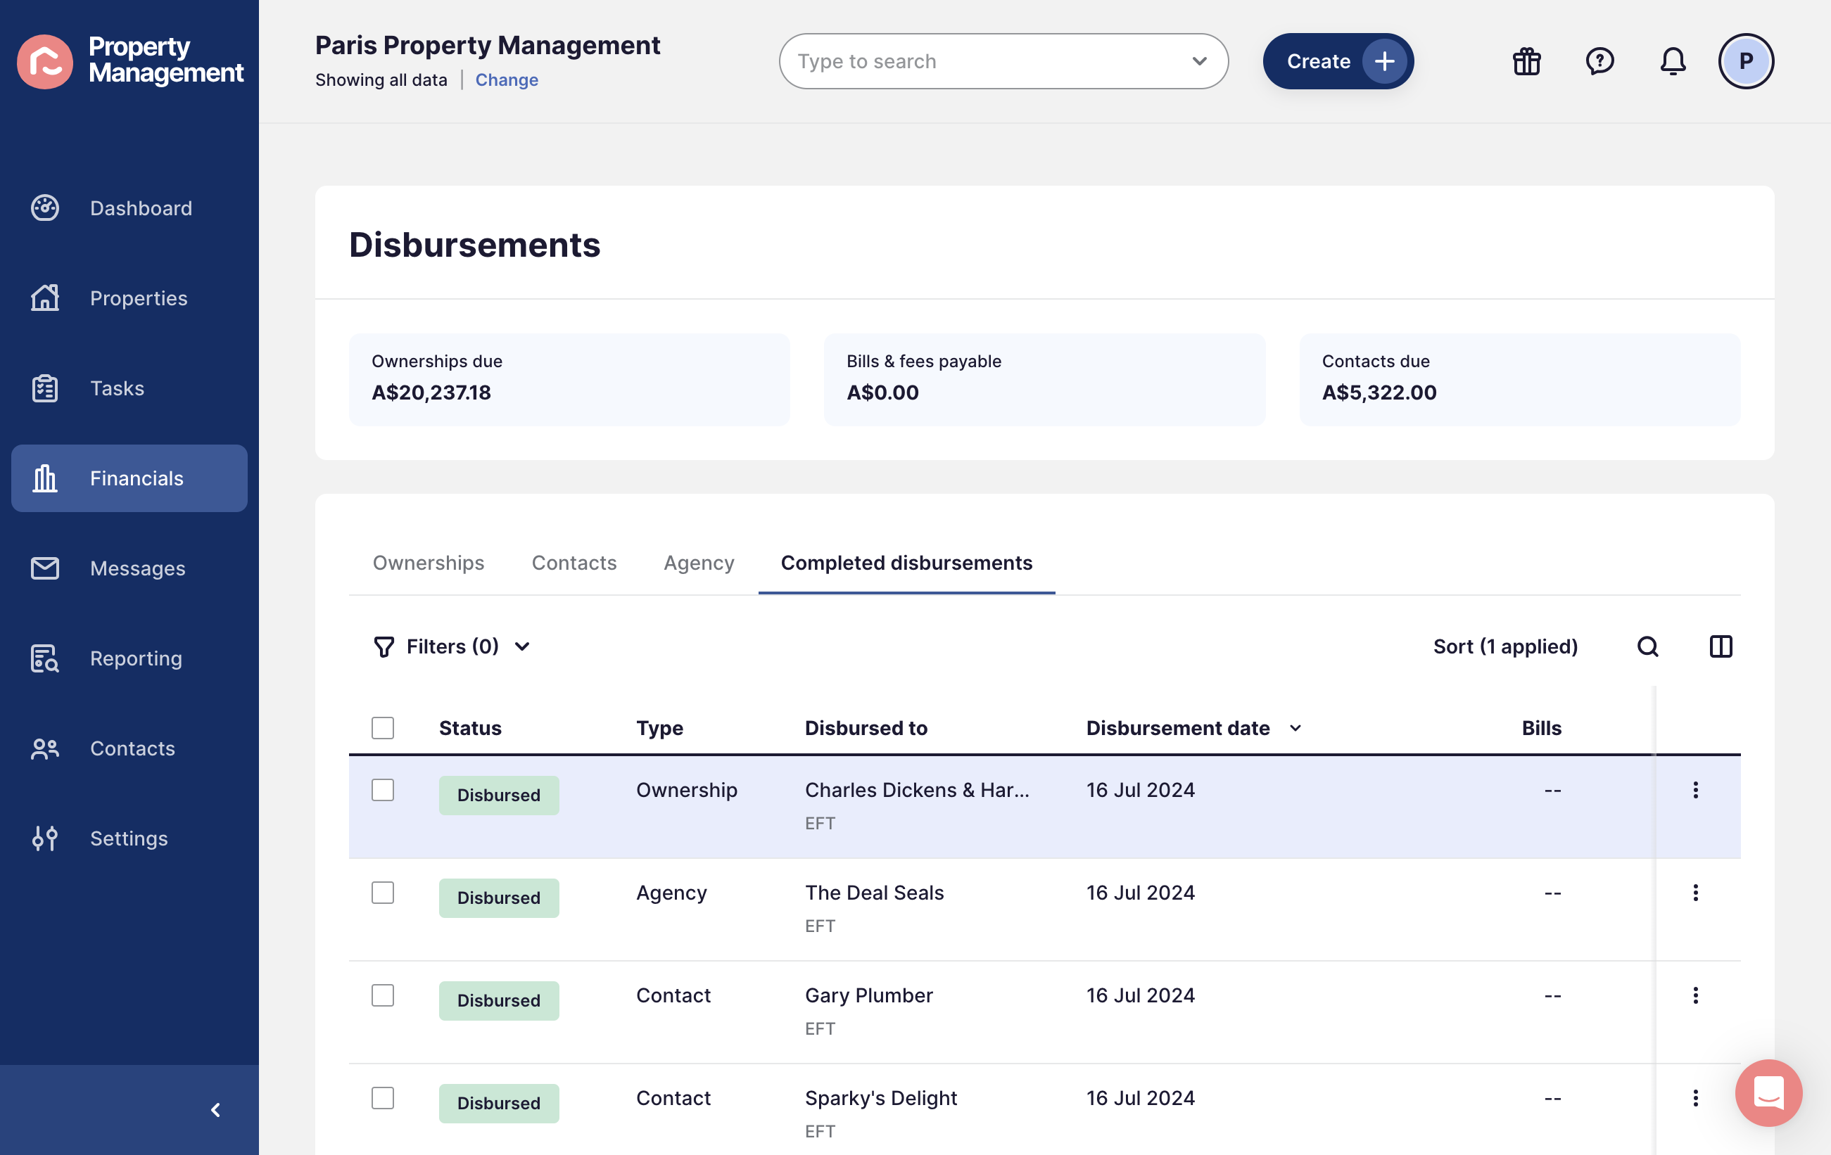Tick checkbox for Gary Plumber row
This screenshot has height=1155, width=1831.
click(x=383, y=995)
